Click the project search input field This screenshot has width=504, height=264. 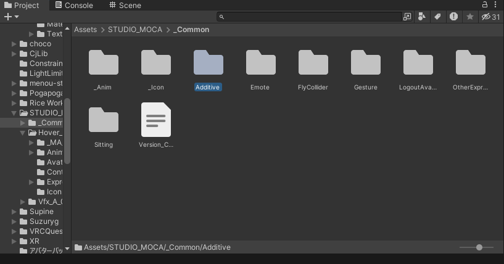click(312, 17)
